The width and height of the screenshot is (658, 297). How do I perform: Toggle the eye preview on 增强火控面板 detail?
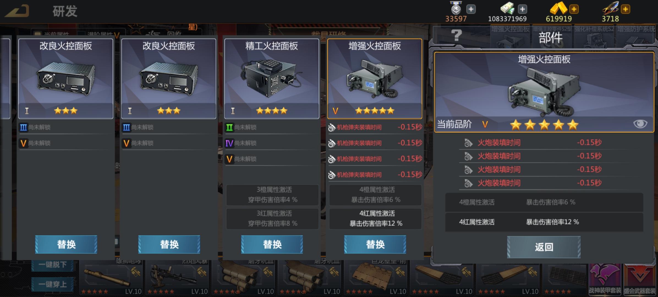click(640, 124)
